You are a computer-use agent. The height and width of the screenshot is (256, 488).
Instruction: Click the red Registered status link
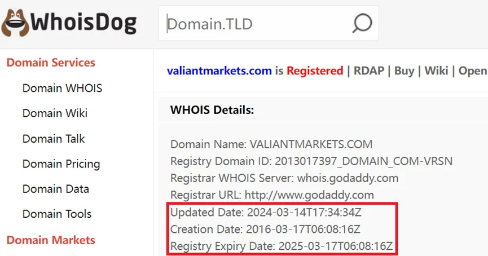(x=315, y=71)
